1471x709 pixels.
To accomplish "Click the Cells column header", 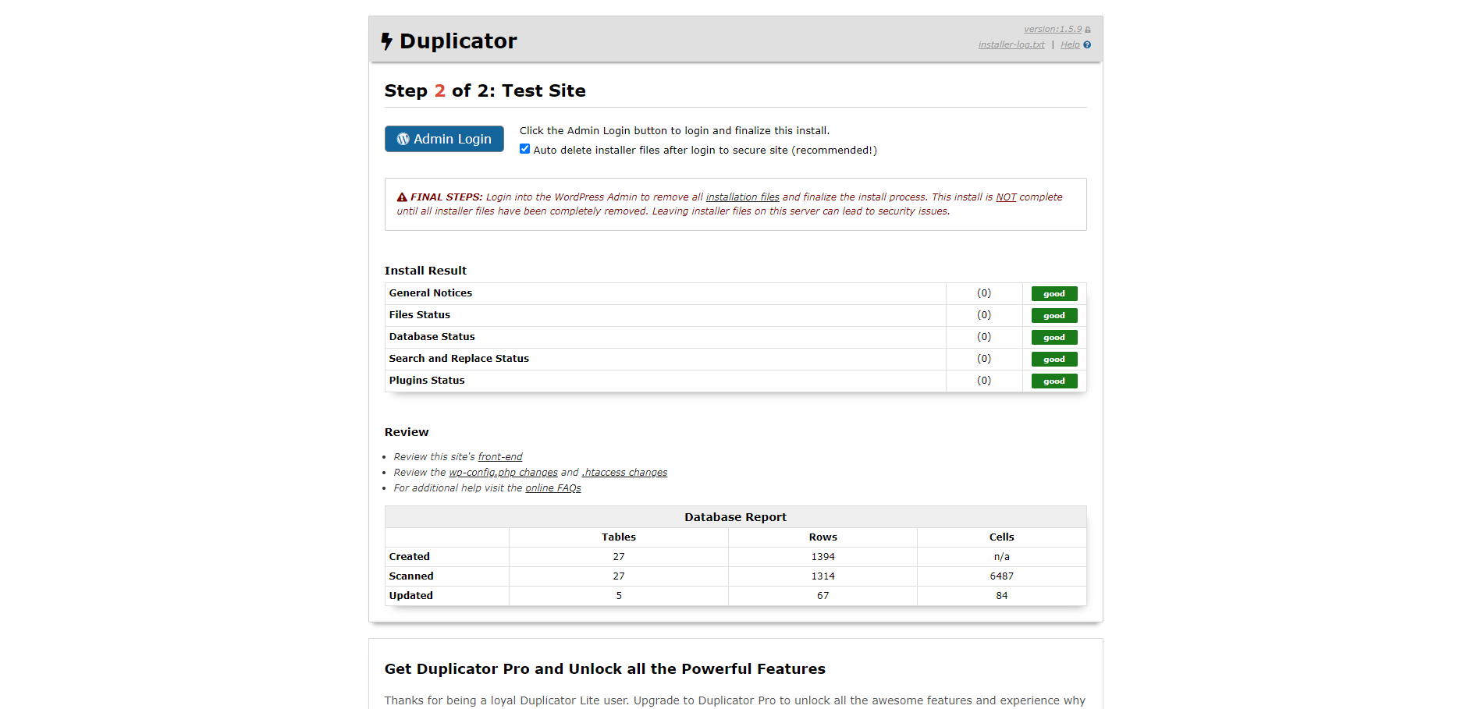I will [x=1002, y=537].
